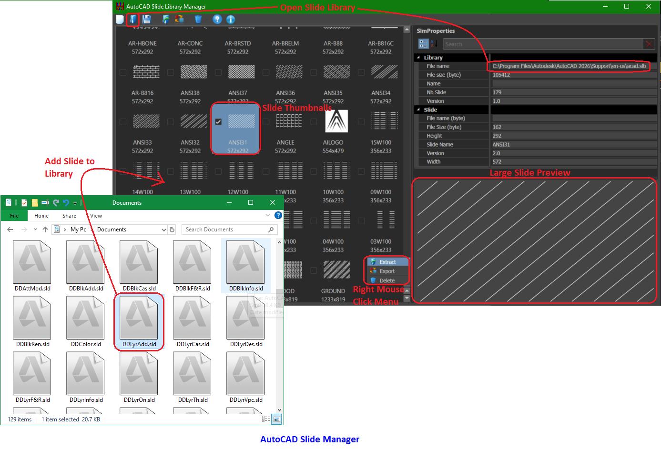
Task: Check the ANSI32 slide checkbox
Action: 171,122
